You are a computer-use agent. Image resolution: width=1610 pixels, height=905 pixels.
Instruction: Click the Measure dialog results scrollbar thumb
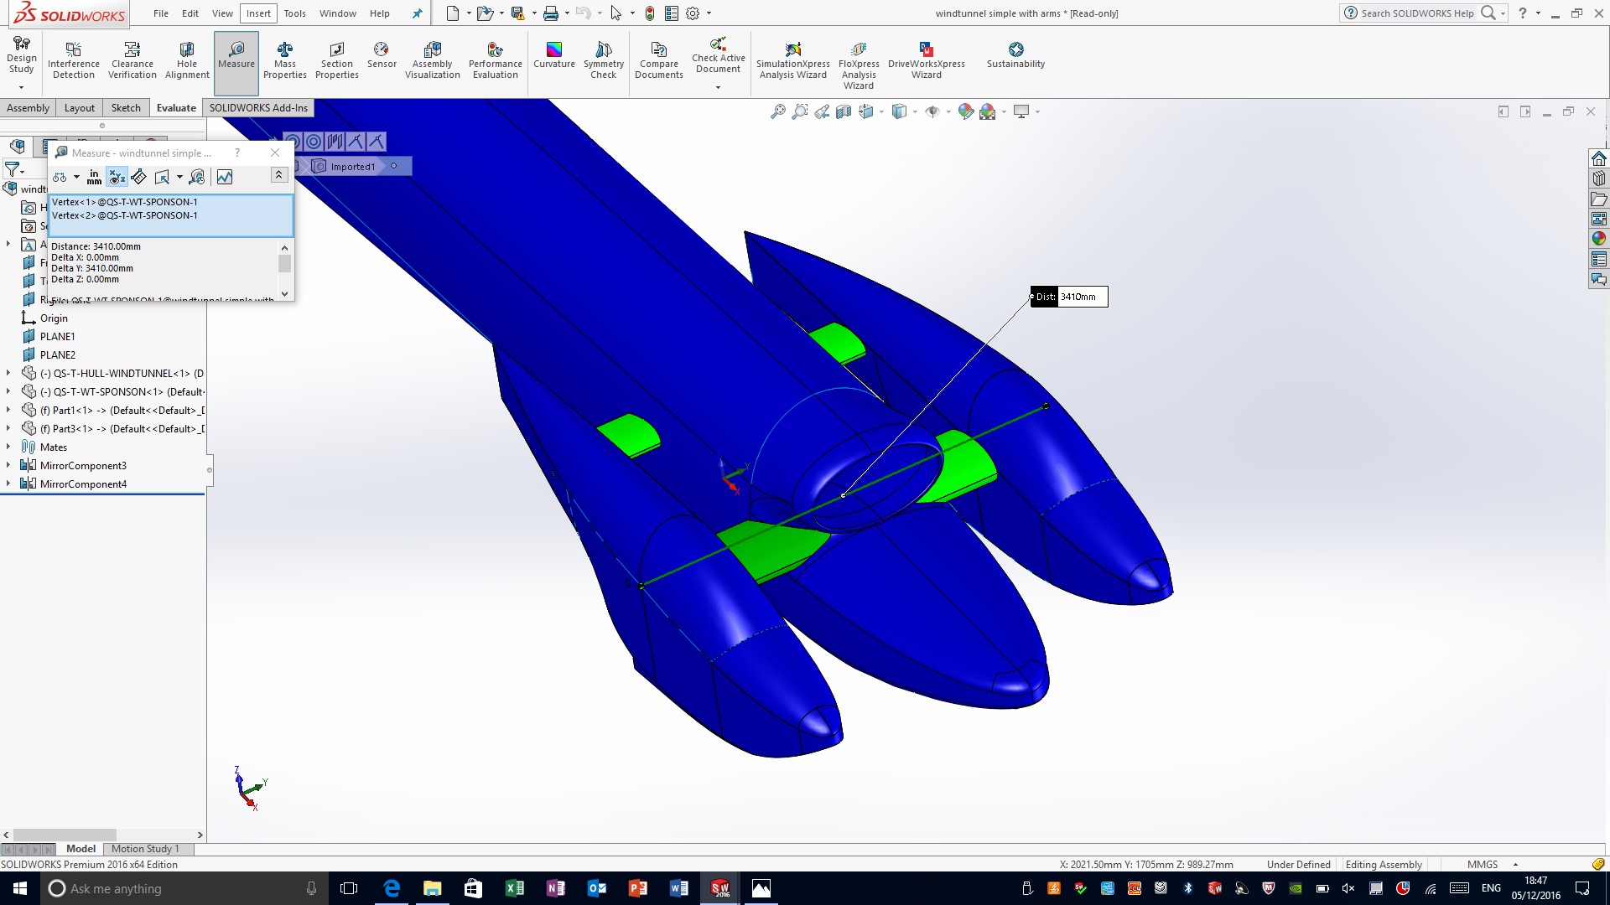[x=284, y=264]
